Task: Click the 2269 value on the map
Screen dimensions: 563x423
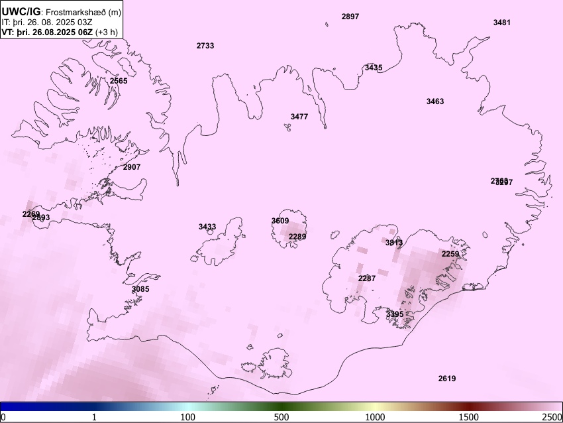Action: [x=31, y=214]
